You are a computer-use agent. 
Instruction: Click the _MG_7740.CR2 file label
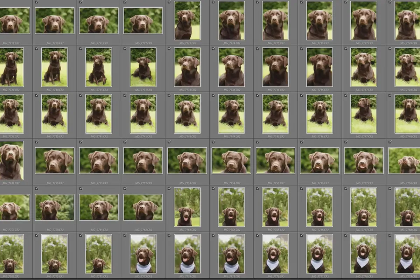pyautogui.click(x=55, y=136)
